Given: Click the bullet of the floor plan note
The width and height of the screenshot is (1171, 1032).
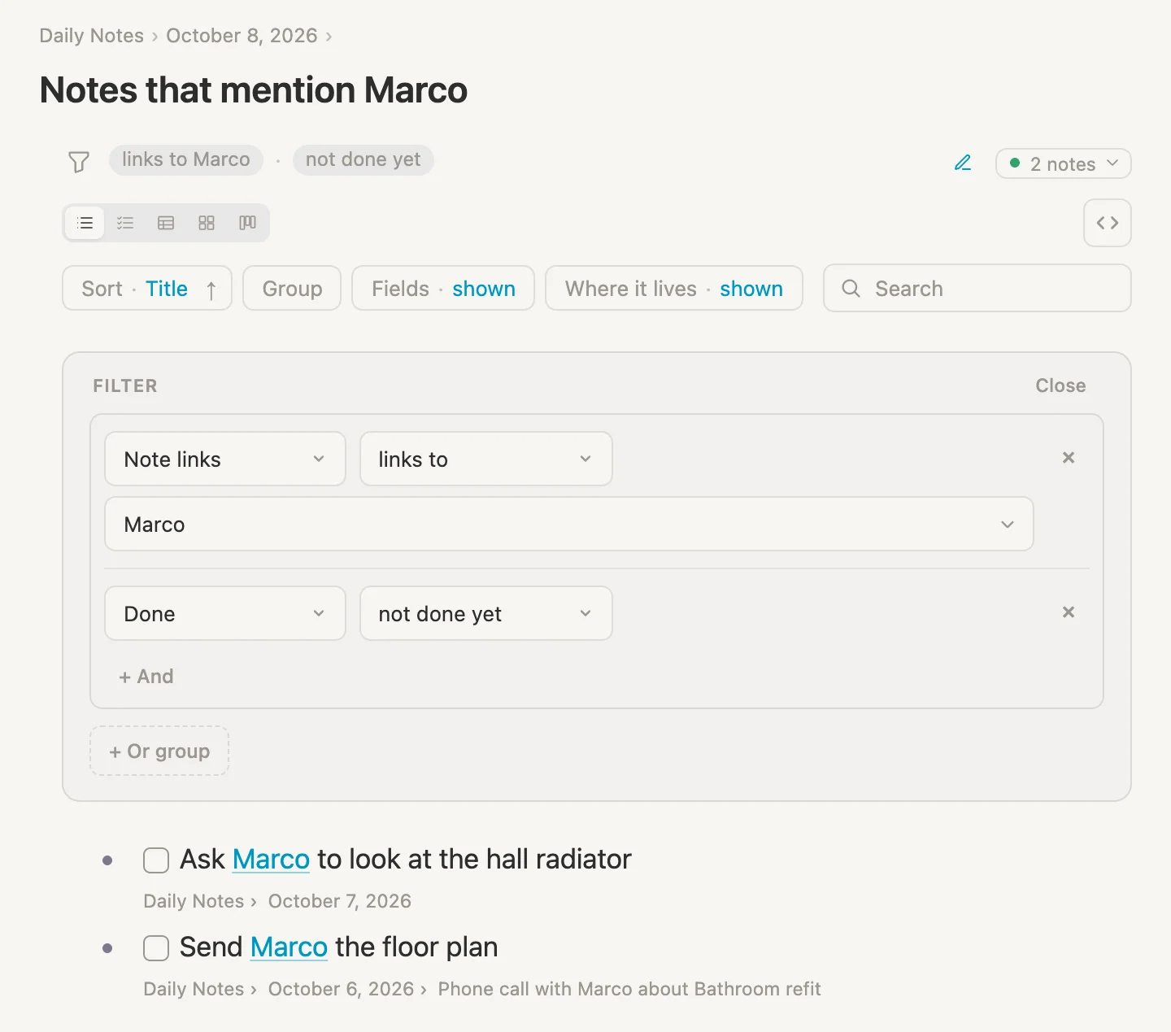Looking at the screenshot, I should tap(107, 948).
